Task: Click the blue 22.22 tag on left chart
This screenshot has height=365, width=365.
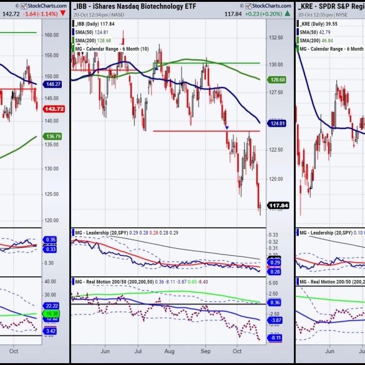Action: [51, 306]
